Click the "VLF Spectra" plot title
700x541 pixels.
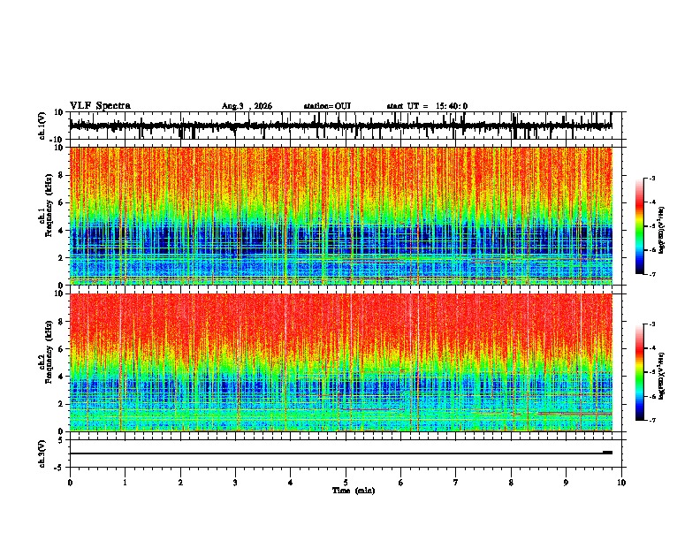pyautogui.click(x=100, y=106)
